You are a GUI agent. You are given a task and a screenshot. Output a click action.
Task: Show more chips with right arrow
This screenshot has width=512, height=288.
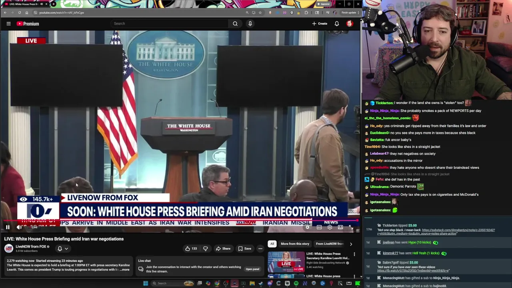(x=351, y=244)
